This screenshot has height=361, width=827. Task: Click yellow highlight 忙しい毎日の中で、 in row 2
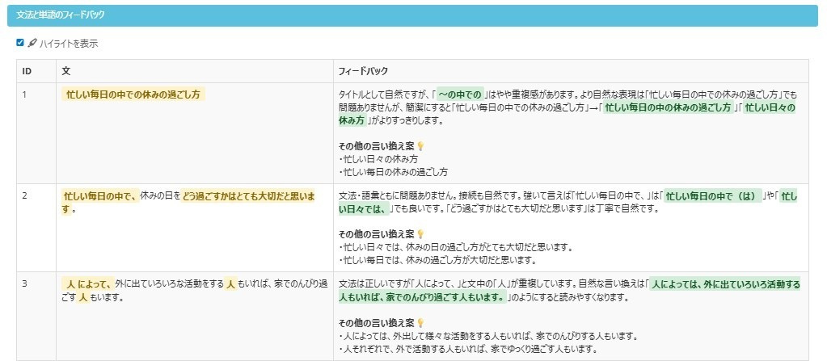(99, 195)
